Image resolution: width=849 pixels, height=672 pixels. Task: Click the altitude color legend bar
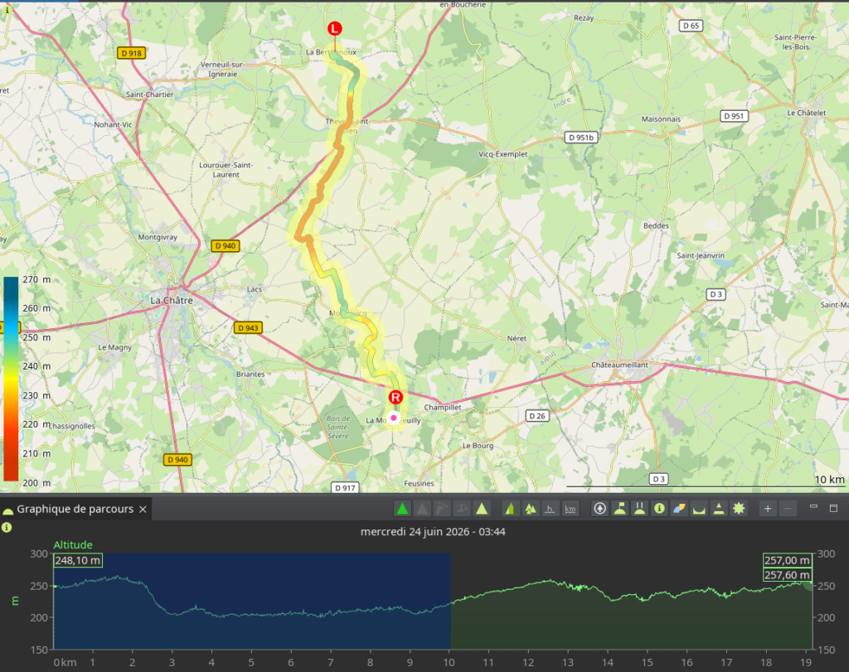11,379
